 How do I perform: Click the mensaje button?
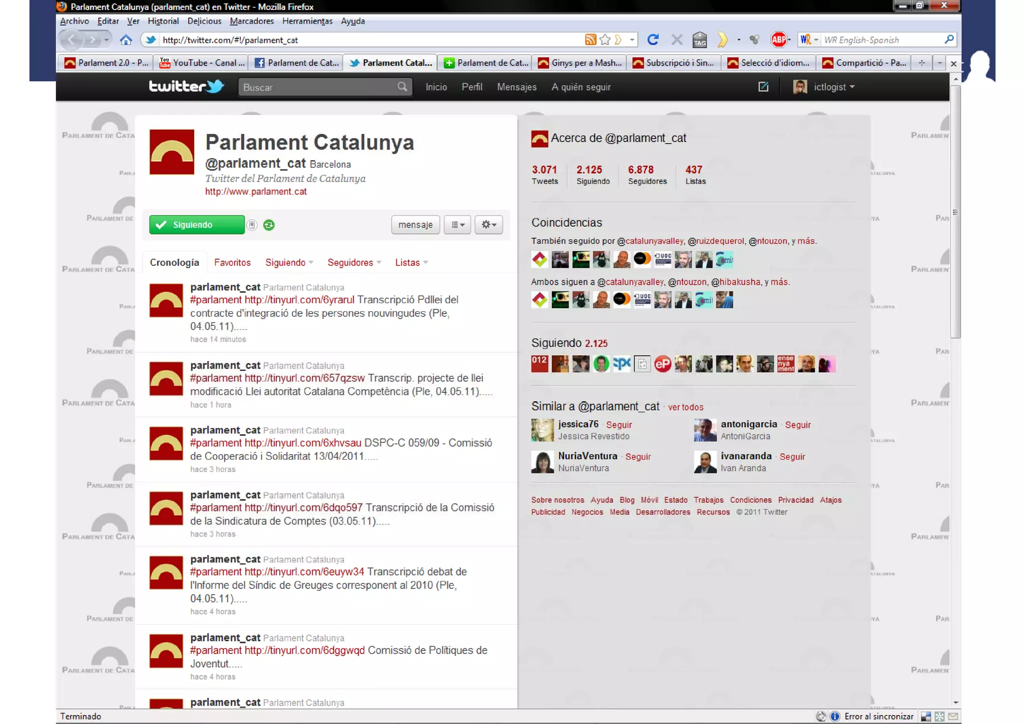pyautogui.click(x=415, y=225)
